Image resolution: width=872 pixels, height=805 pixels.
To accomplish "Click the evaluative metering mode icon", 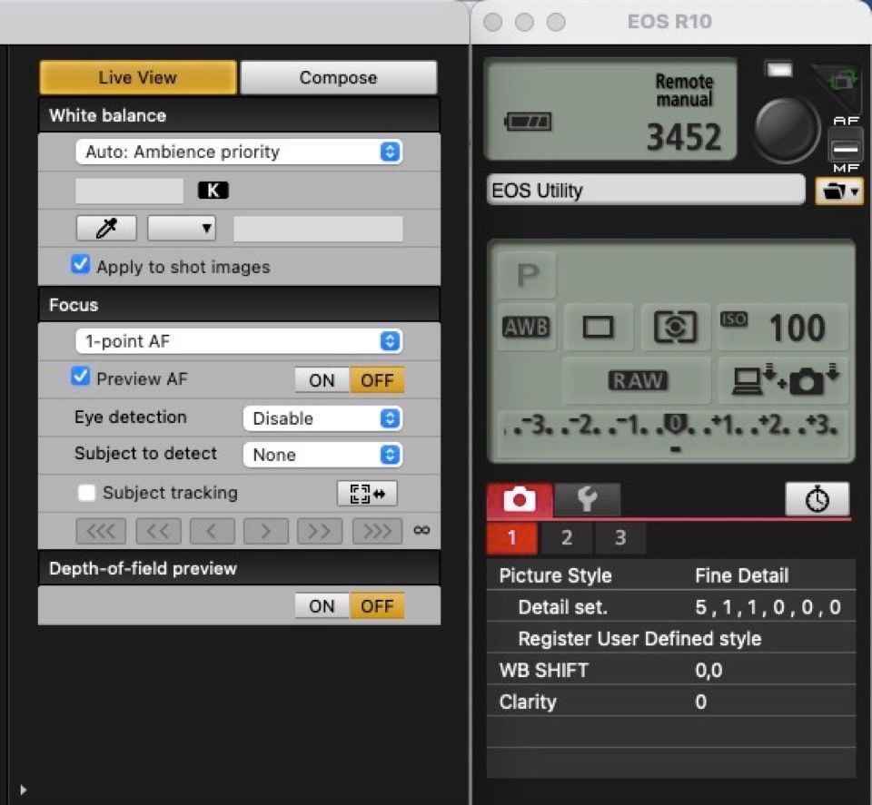I will pyautogui.click(x=675, y=327).
